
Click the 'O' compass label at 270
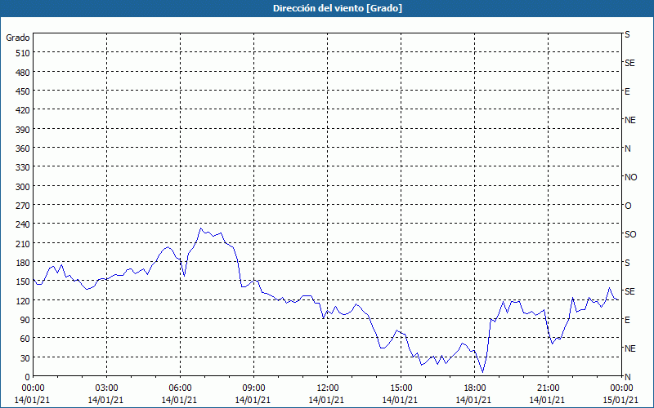click(628, 206)
